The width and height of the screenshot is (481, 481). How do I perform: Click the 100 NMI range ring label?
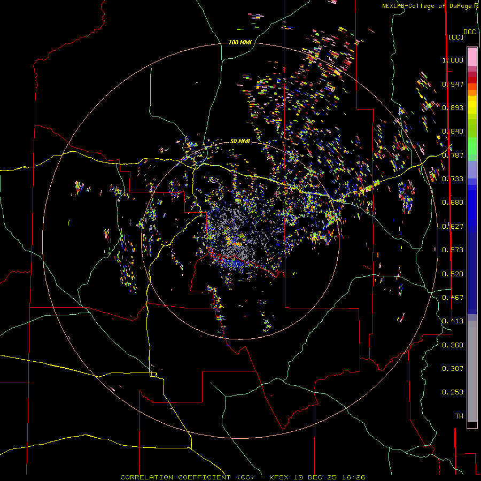tap(240, 42)
